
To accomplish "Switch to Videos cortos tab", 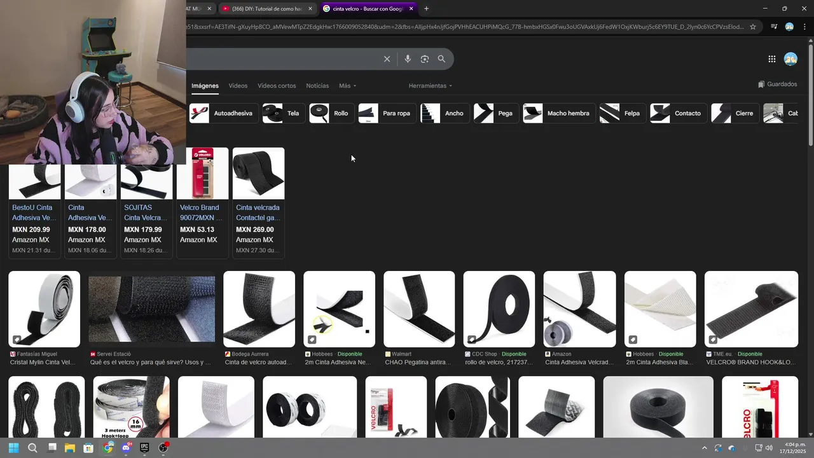I will click(277, 86).
